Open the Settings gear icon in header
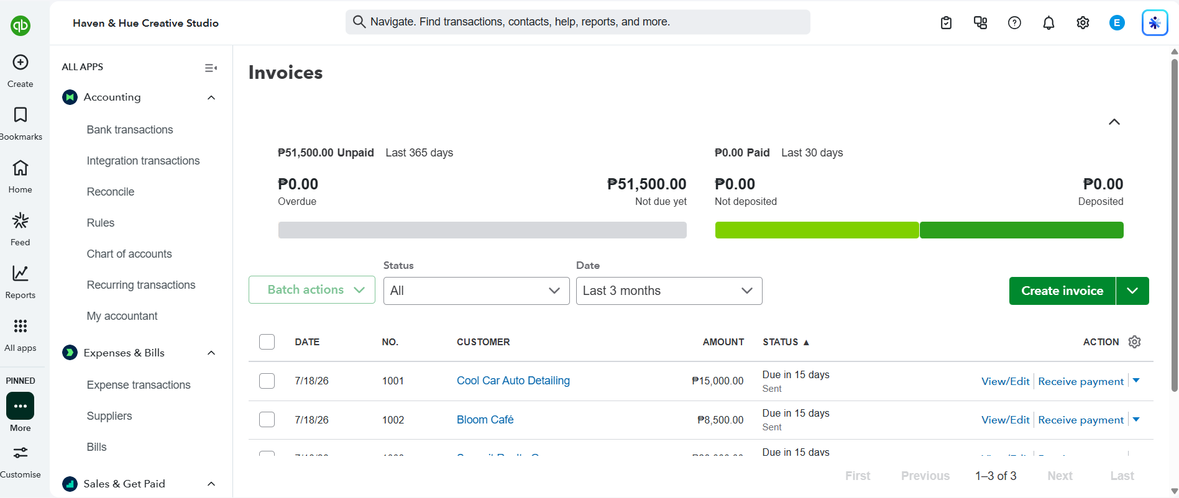1179x498 pixels. tap(1083, 23)
